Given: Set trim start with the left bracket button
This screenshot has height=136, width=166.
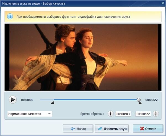Looking at the screenshot, I should click(110, 114).
